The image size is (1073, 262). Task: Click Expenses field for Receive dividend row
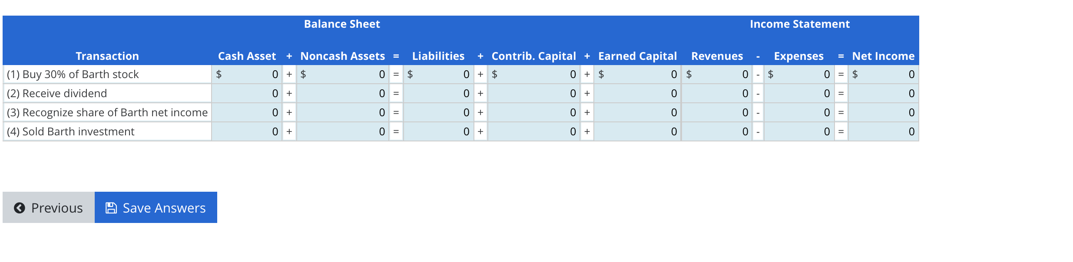click(799, 93)
